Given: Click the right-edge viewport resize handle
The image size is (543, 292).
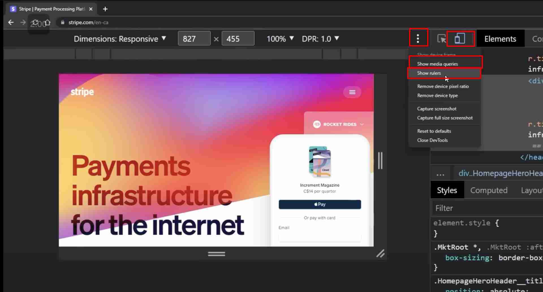Looking at the screenshot, I should 380,161.
